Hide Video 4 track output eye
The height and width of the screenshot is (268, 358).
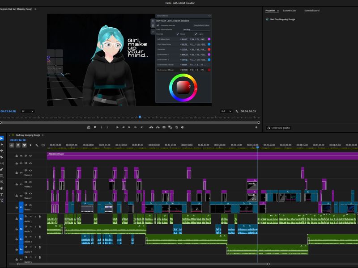tap(30, 170)
